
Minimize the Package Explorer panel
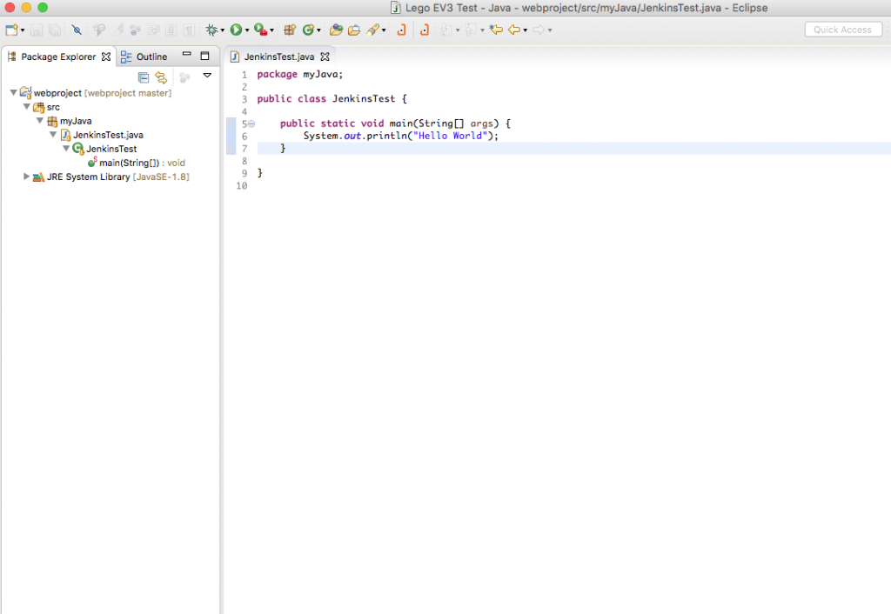tap(186, 54)
